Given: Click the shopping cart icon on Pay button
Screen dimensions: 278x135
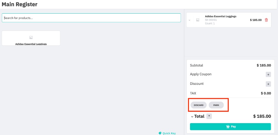Looking at the screenshot, I should (x=228, y=127).
